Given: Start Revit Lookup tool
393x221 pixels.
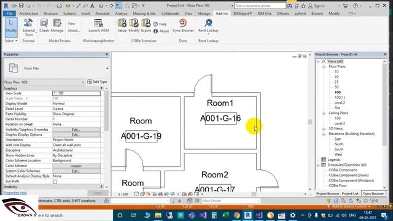Looking at the screenshot, I should click(208, 26).
